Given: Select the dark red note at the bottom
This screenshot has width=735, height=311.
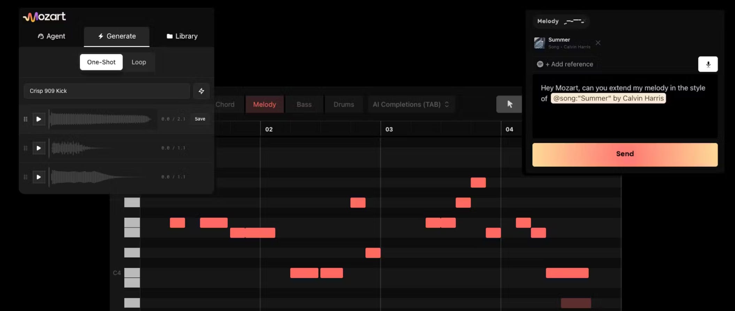Looking at the screenshot, I should (x=576, y=303).
